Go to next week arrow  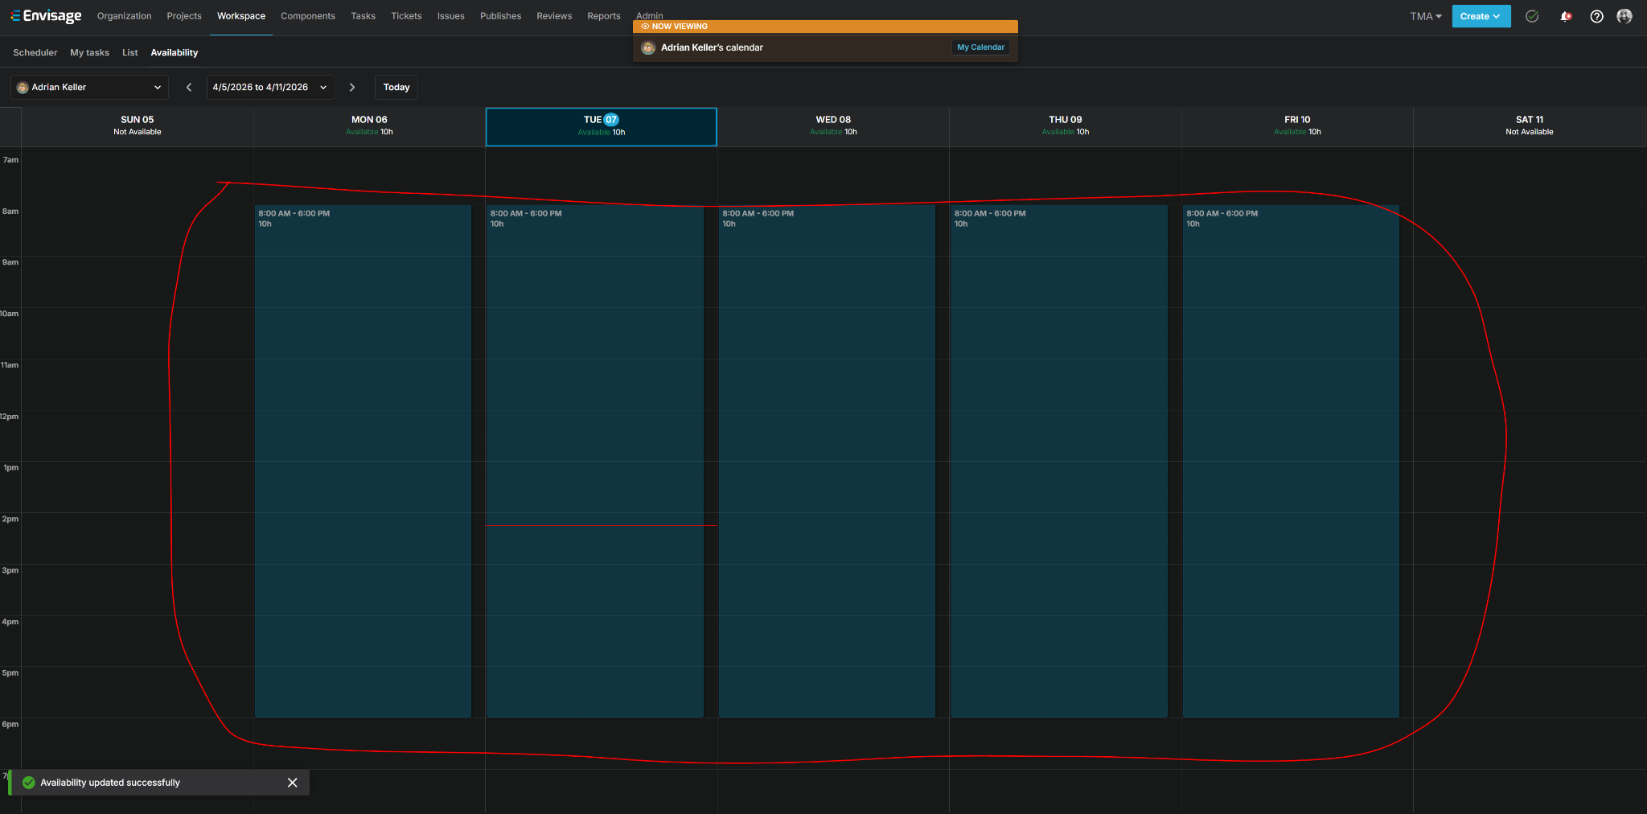coord(352,87)
